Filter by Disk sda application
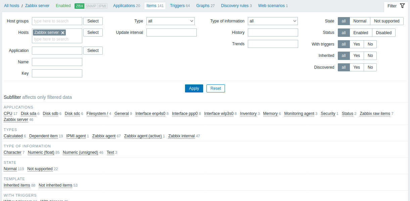The height and width of the screenshot is (201, 410). click(x=29, y=114)
